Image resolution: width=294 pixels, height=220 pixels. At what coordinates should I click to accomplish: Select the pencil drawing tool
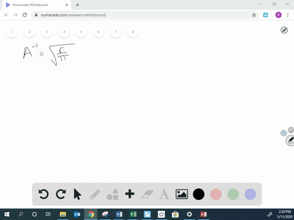coord(95,194)
